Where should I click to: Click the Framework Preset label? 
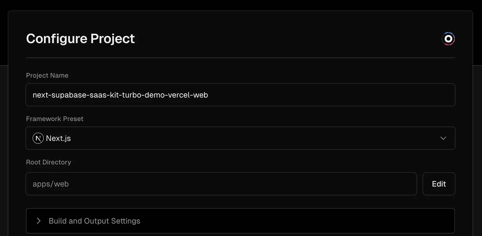54,119
